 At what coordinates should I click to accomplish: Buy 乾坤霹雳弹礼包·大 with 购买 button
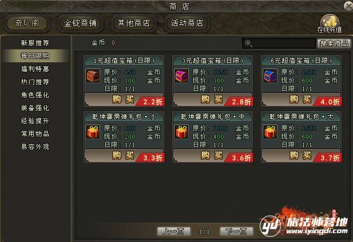(x=301, y=155)
